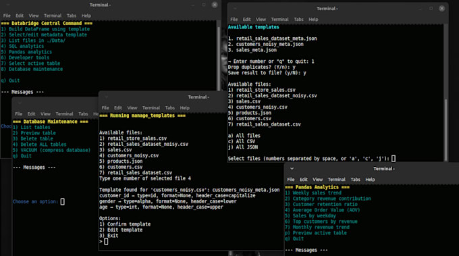Open Edit menu in Databridge Central Command terminal

coord(20,16)
